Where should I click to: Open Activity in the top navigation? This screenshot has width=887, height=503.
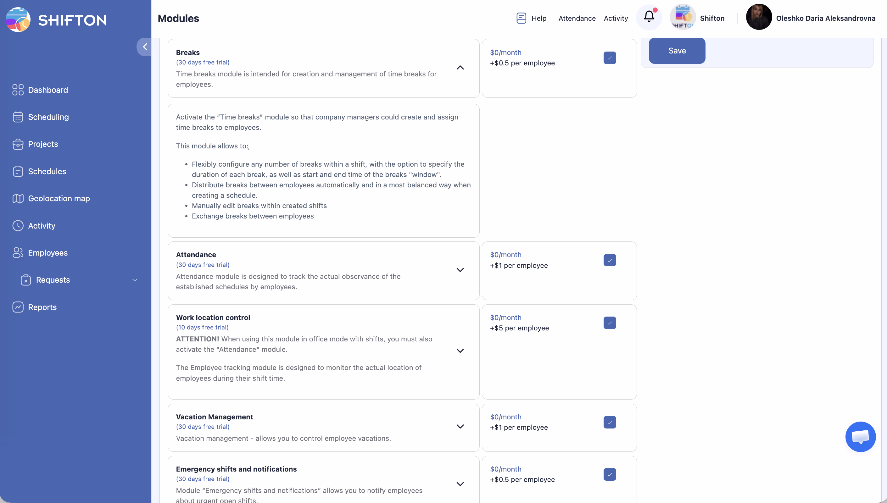(x=616, y=18)
